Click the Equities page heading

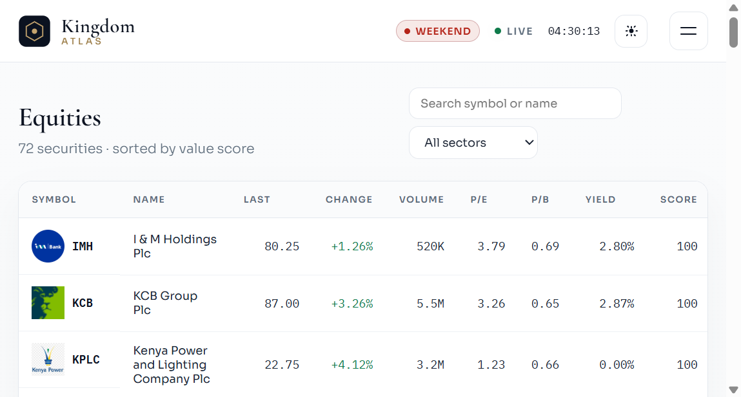(x=60, y=118)
